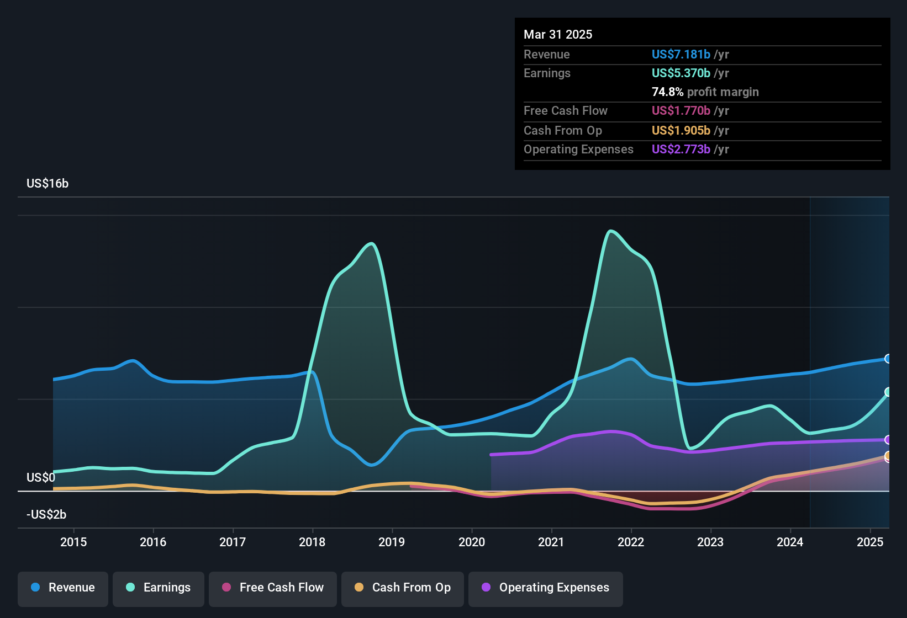The image size is (907, 618).
Task: Select 2022 on the time axis
Action: [x=631, y=542]
